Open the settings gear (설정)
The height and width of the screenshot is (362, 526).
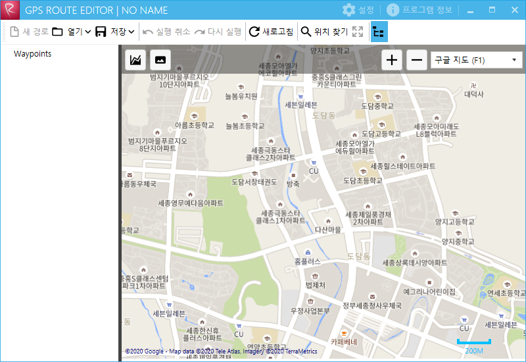tap(358, 10)
